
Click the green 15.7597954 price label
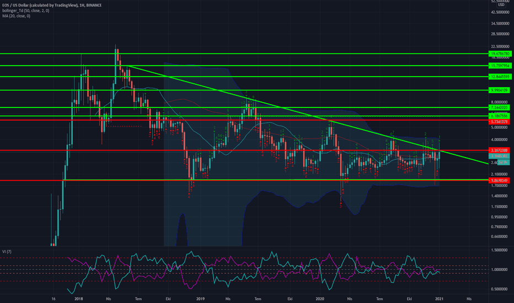[x=500, y=66]
